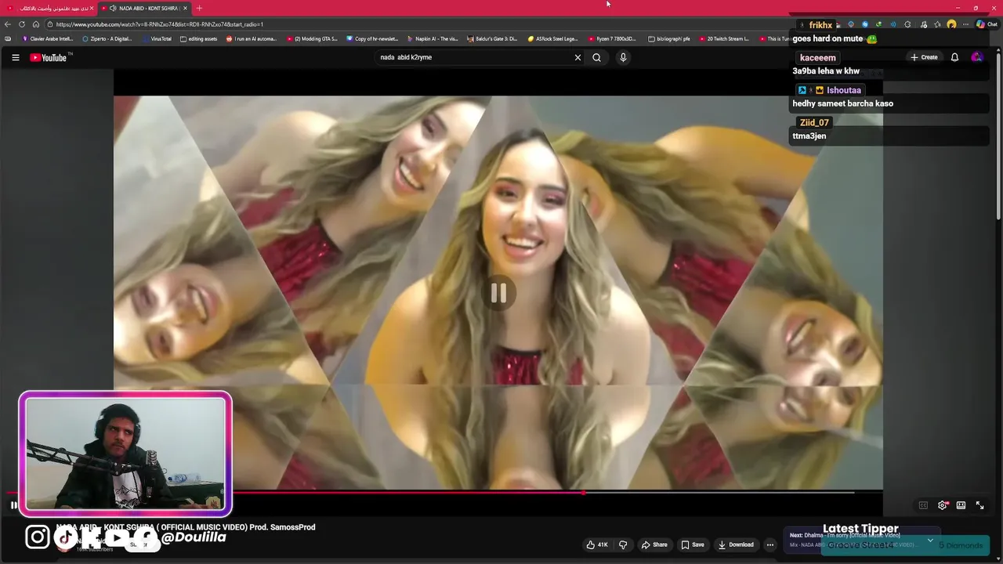The image size is (1003, 564).
Task: Collapse the Next playlist panel chevron
Action: pyautogui.click(x=930, y=540)
